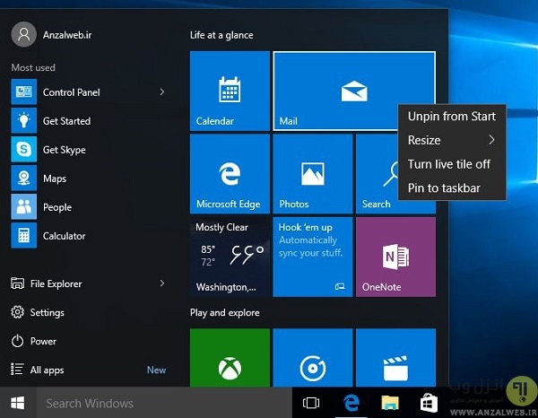The width and height of the screenshot is (538, 418).
Task: Expand the Resize submenu arrow
Action: tap(491, 140)
